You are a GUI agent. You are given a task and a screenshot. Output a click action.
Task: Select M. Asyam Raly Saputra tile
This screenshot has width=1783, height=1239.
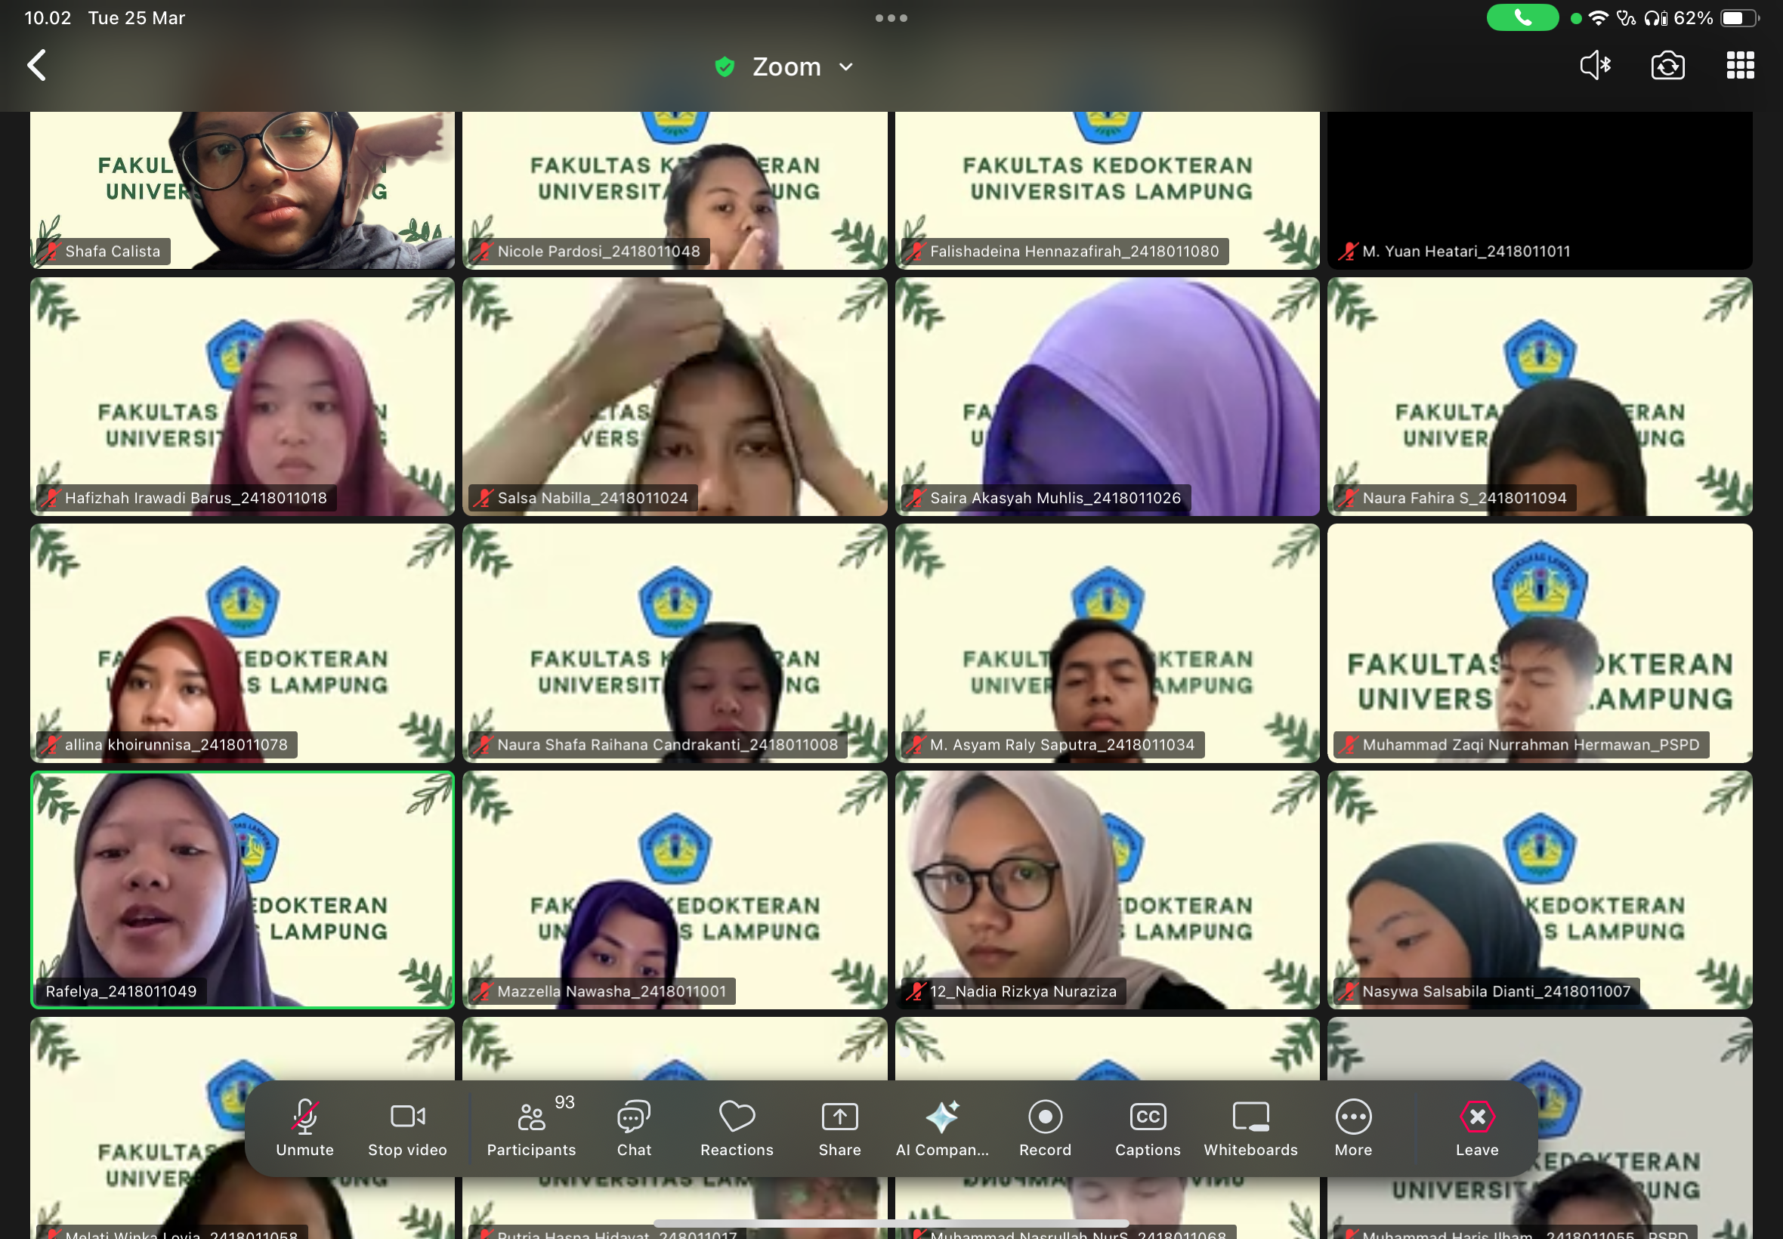click(x=1107, y=643)
